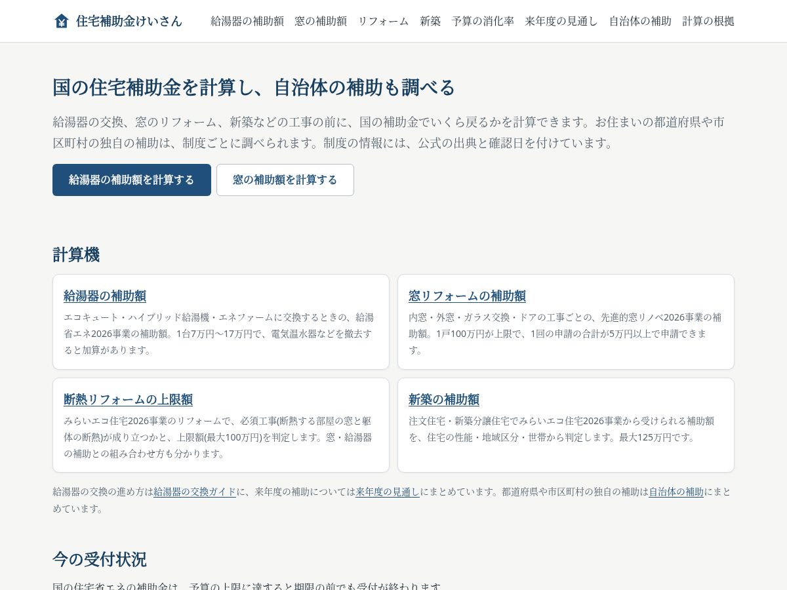Viewport: 787px width, 590px height.
Task: Open 計算の根拠 navigation item
Action: pos(708,21)
